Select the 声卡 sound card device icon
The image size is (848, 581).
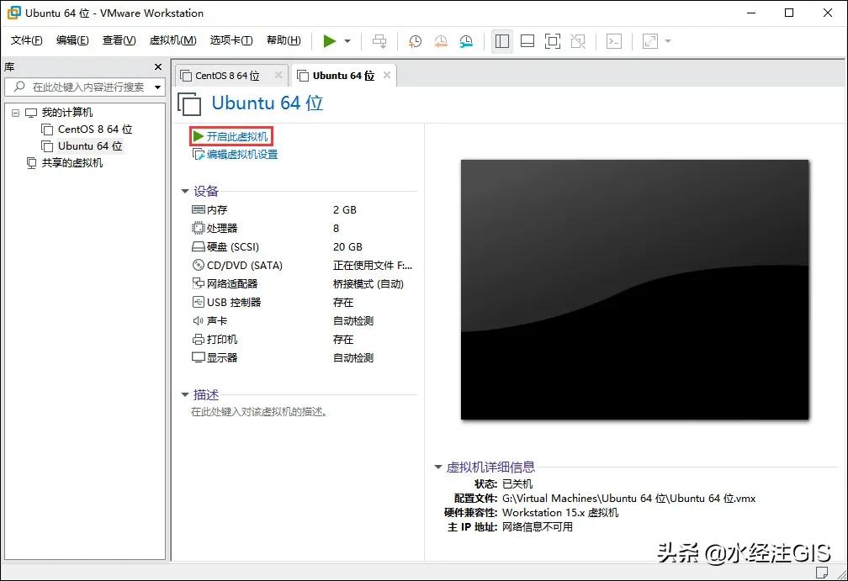point(196,320)
